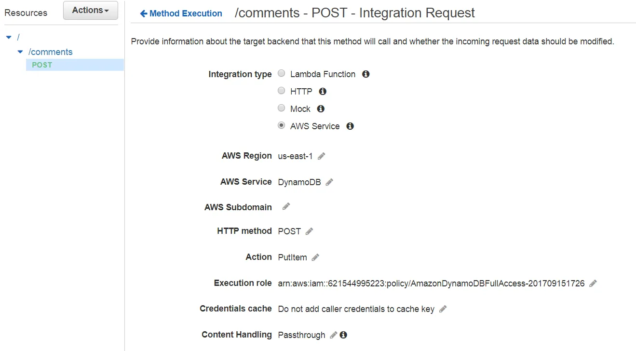Image resolution: width=636 pixels, height=351 pixels.
Task: Edit AWS Region pencil icon
Action: (x=322, y=156)
